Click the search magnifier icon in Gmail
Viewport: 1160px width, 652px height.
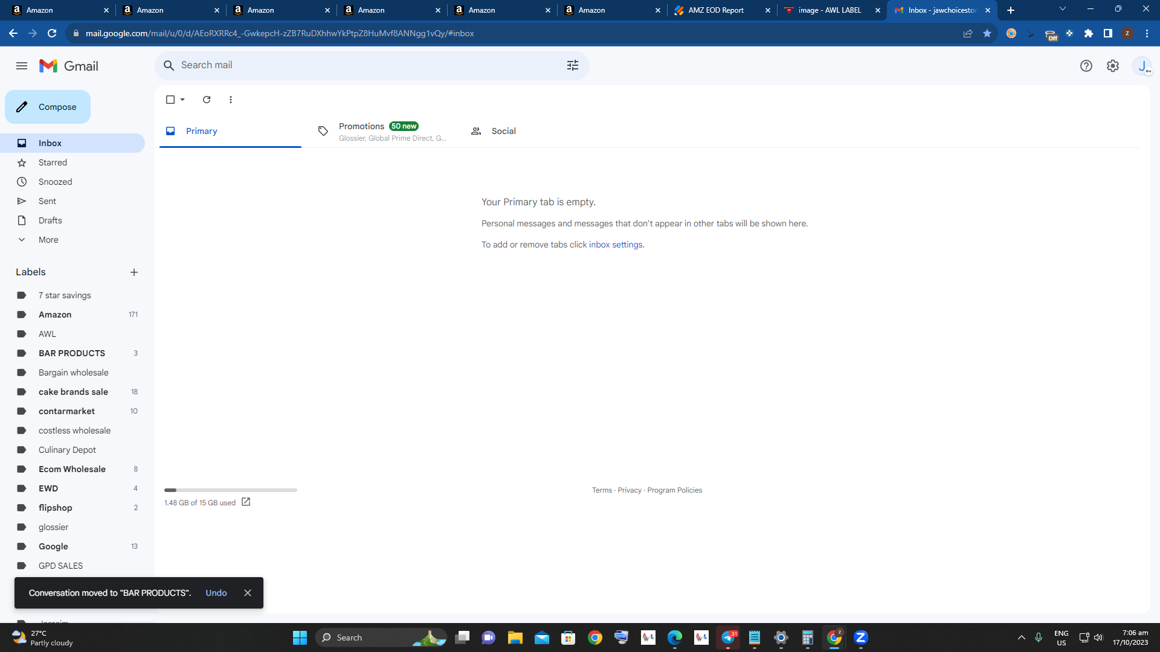(169, 65)
